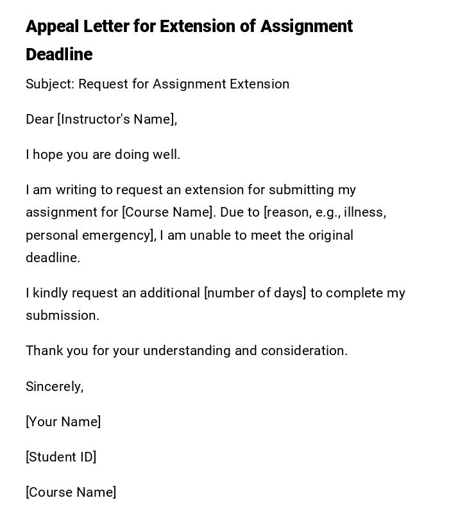Click the "Subject: Request for Assignment Extension" line
Viewport: 449px width, 532px height.
tap(157, 84)
